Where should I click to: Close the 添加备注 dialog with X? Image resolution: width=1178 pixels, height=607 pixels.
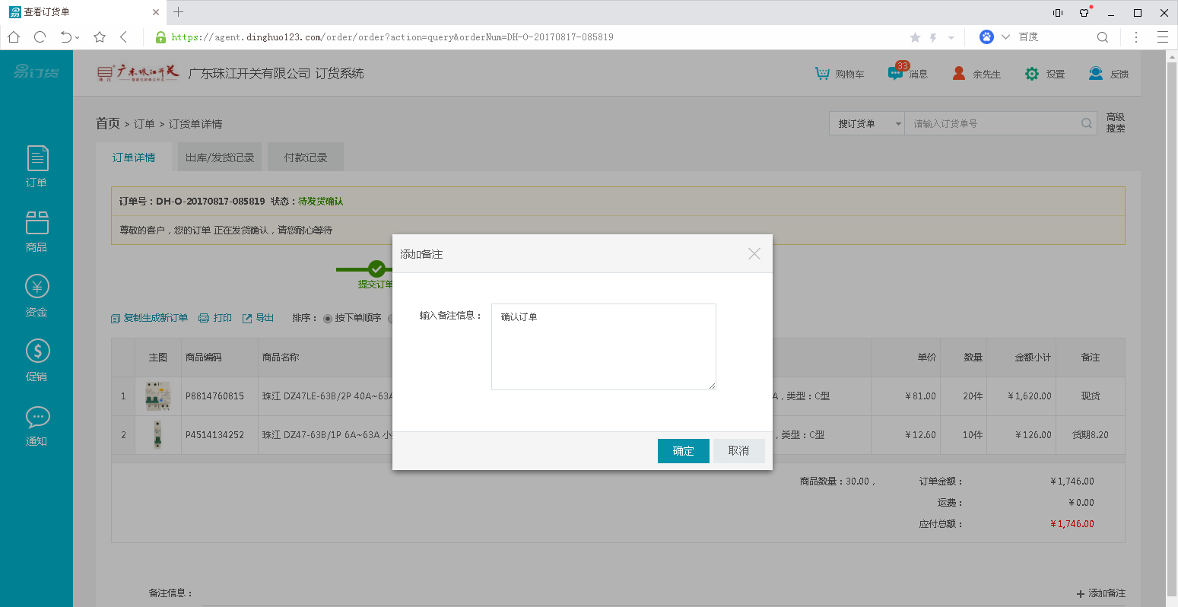click(754, 254)
